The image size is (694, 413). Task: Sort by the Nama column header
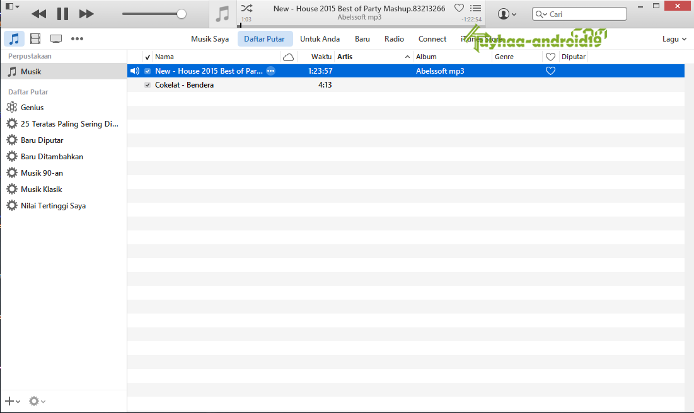coord(165,57)
